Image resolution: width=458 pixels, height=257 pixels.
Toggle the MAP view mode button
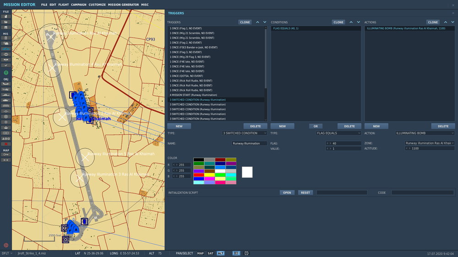[x=201, y=253]
